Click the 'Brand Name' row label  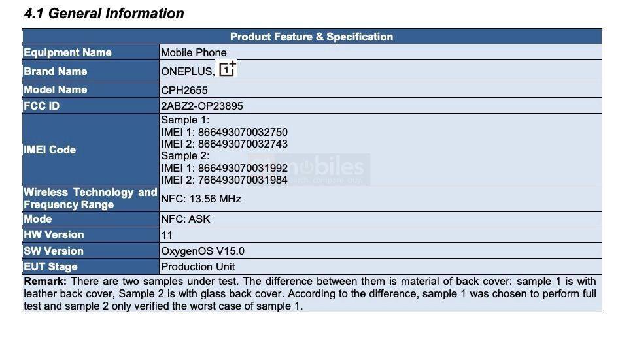pyautogui.click(x=56, y=71)
